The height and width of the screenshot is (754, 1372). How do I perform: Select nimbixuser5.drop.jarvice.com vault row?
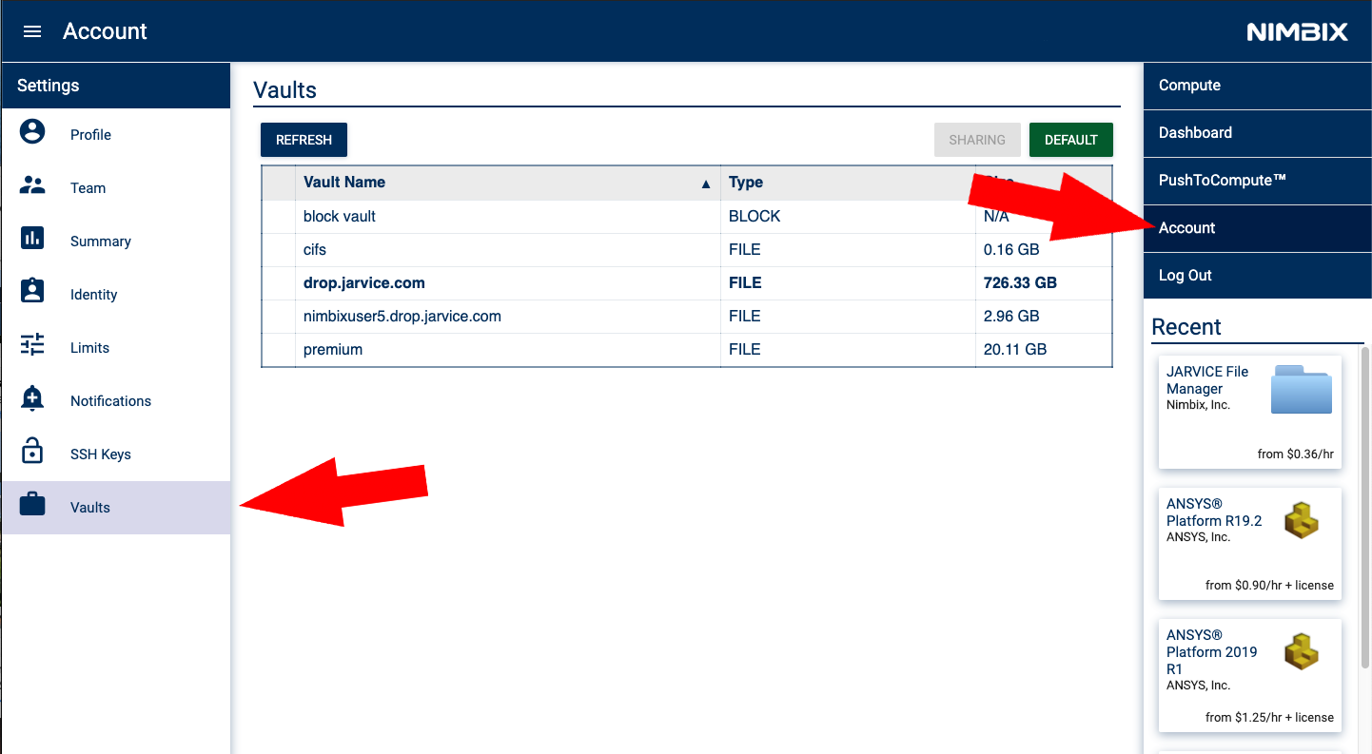[x=687, y=317]
